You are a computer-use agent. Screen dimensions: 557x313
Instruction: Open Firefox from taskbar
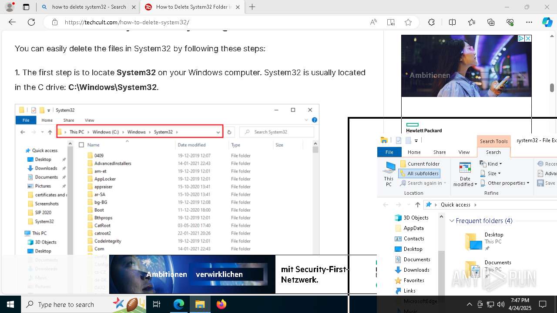pos(221,304)
